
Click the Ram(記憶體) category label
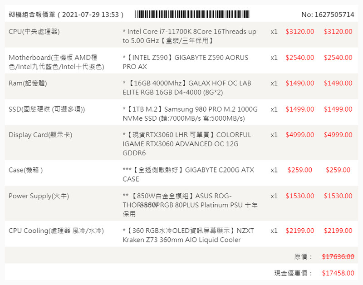pos(28,84)
